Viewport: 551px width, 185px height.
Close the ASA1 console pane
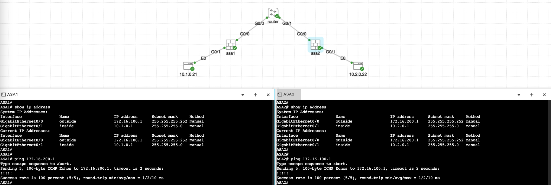[x=268, y=95]
